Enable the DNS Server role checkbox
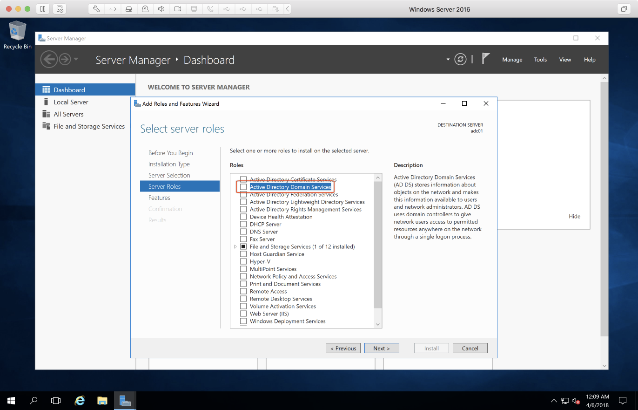 point(243,232)
